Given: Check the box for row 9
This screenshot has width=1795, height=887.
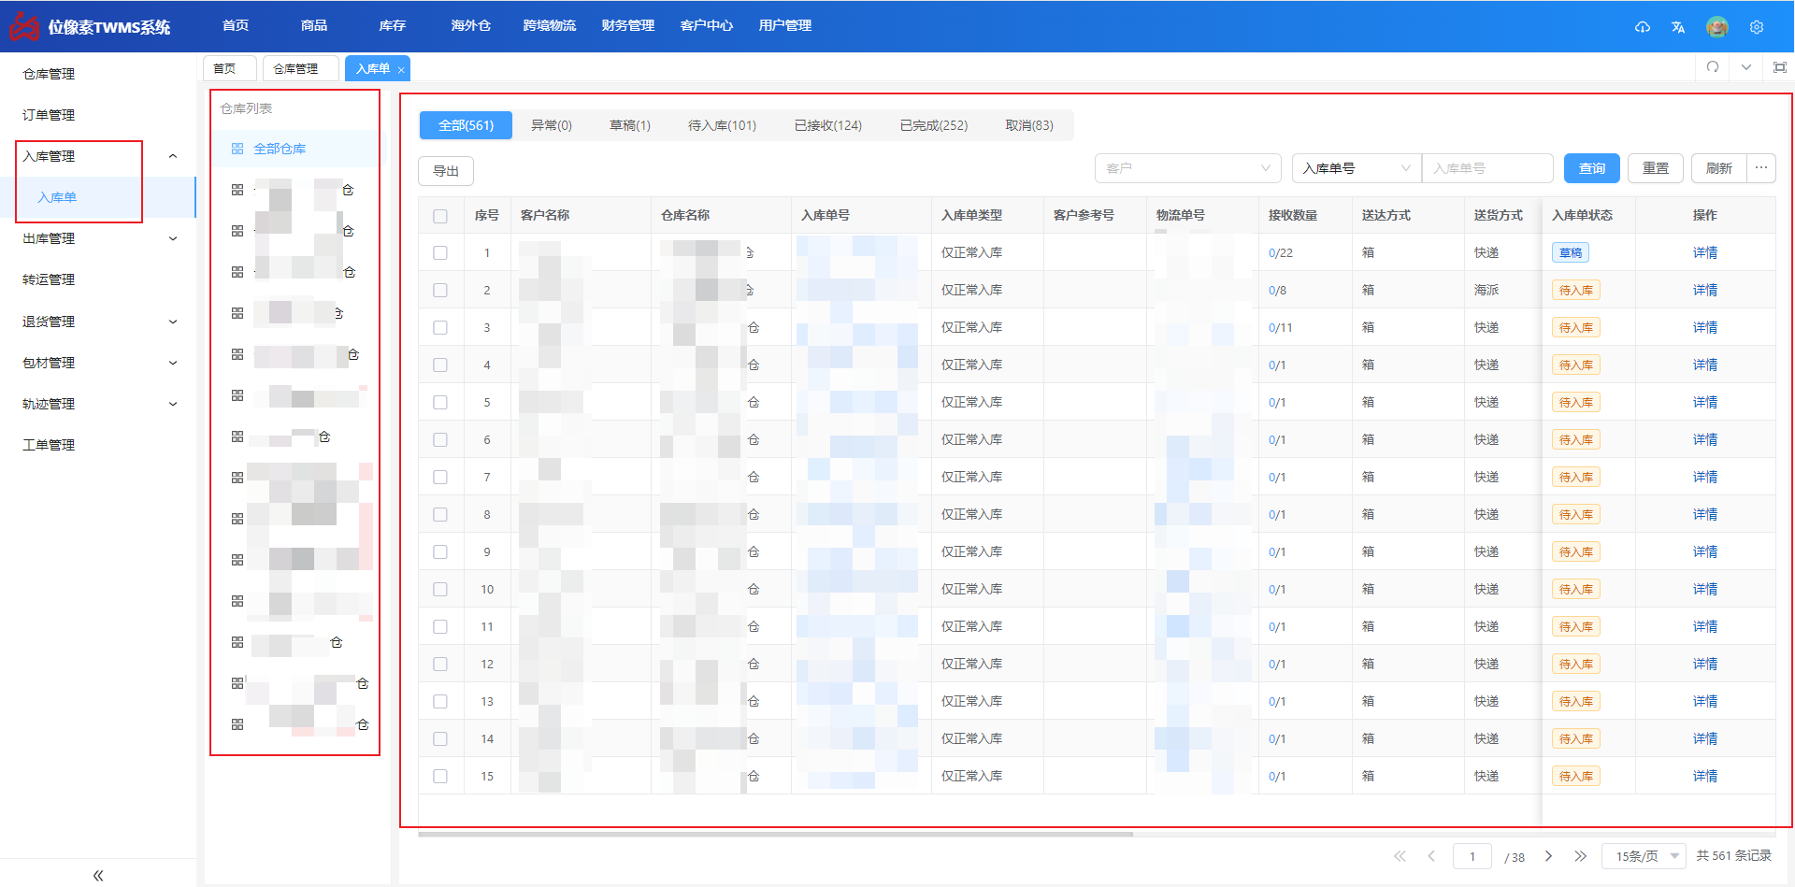Looking at the screenshot, I should 440,552.
